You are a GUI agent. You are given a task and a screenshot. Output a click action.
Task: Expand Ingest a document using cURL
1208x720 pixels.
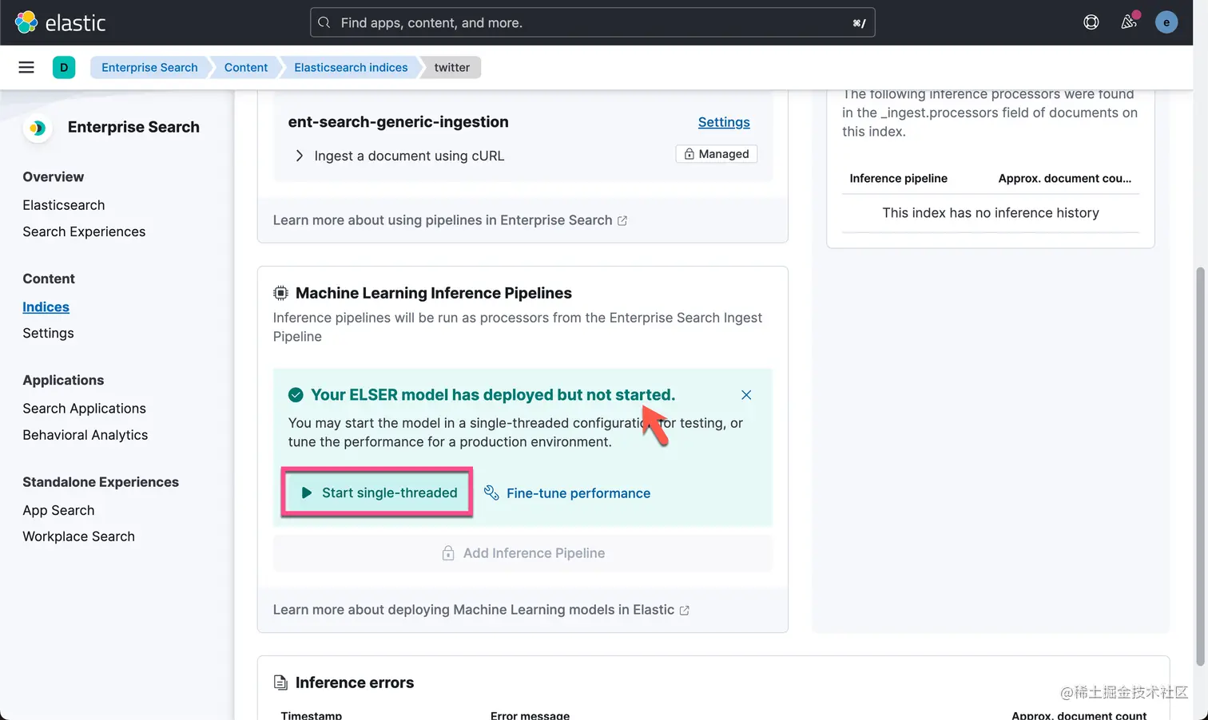(x=300, y=156)
